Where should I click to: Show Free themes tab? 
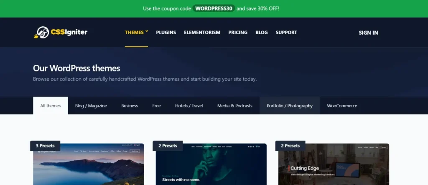pyautogui.click(x=156, y=106)
